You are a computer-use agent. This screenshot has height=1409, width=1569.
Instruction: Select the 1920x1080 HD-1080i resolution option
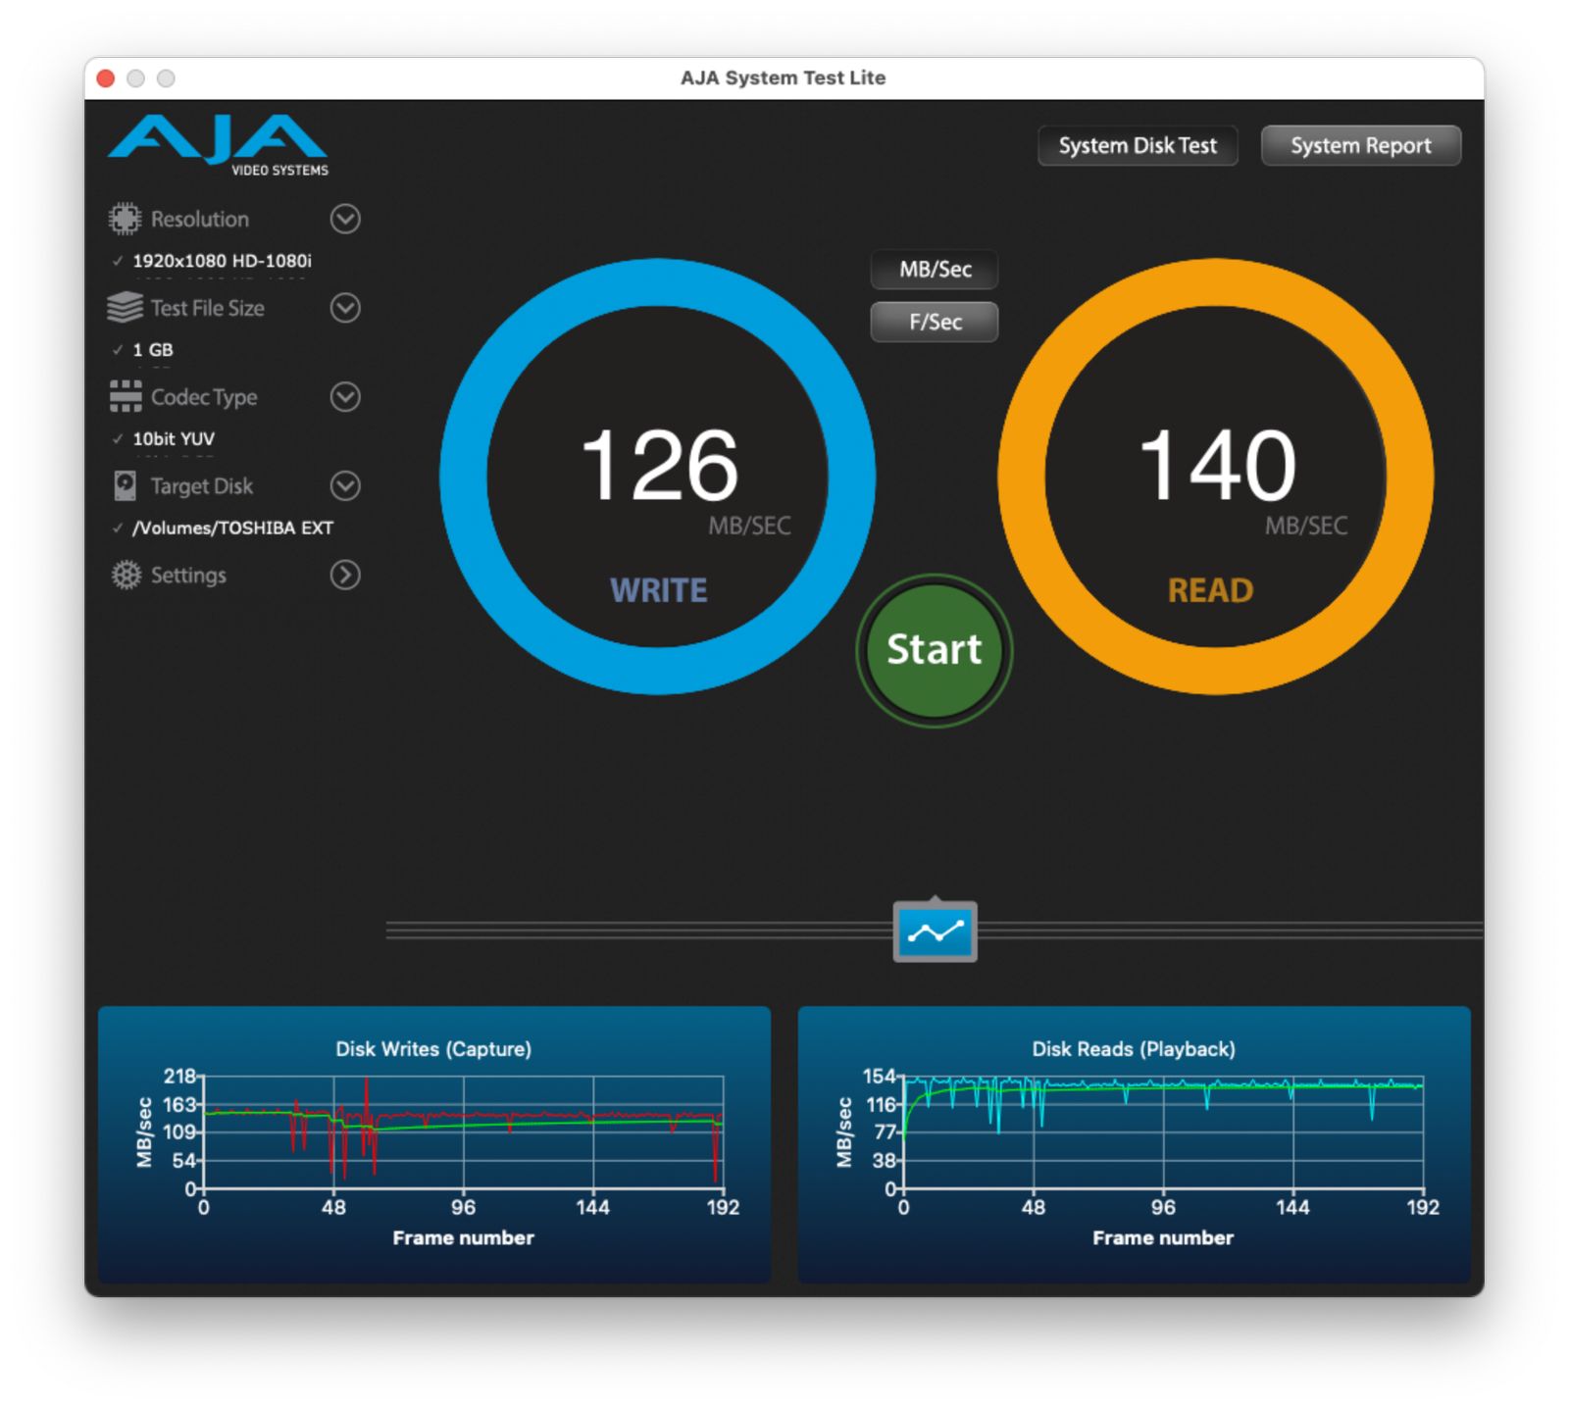[x=222, y=261]
